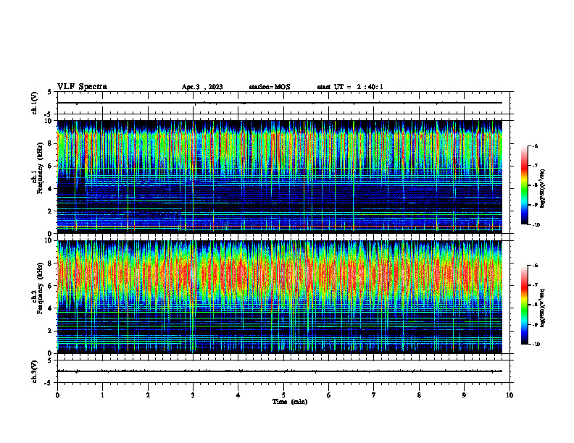Screen dimensions: 574x443
Task: Click the "Time (min)" x-axis label
Action: point(290,402)
